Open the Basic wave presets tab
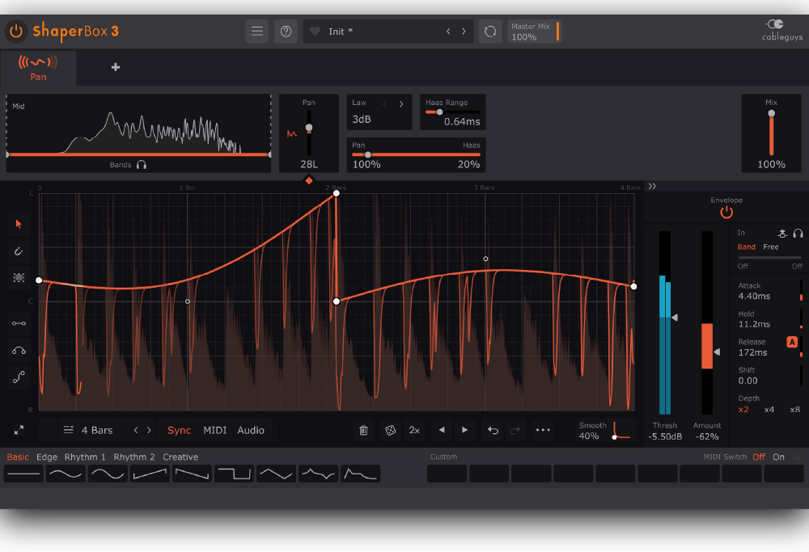 [18, 457]
